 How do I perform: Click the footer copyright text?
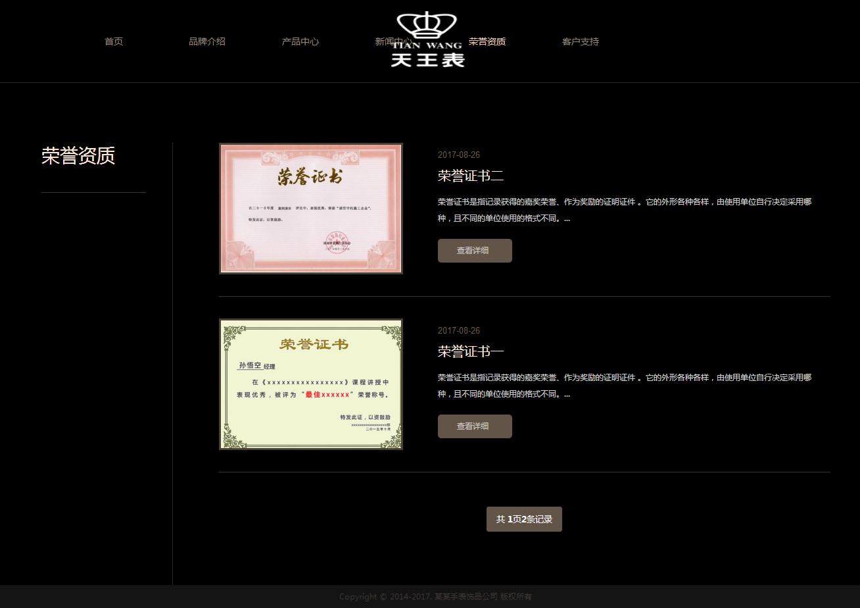click(435, 597)
